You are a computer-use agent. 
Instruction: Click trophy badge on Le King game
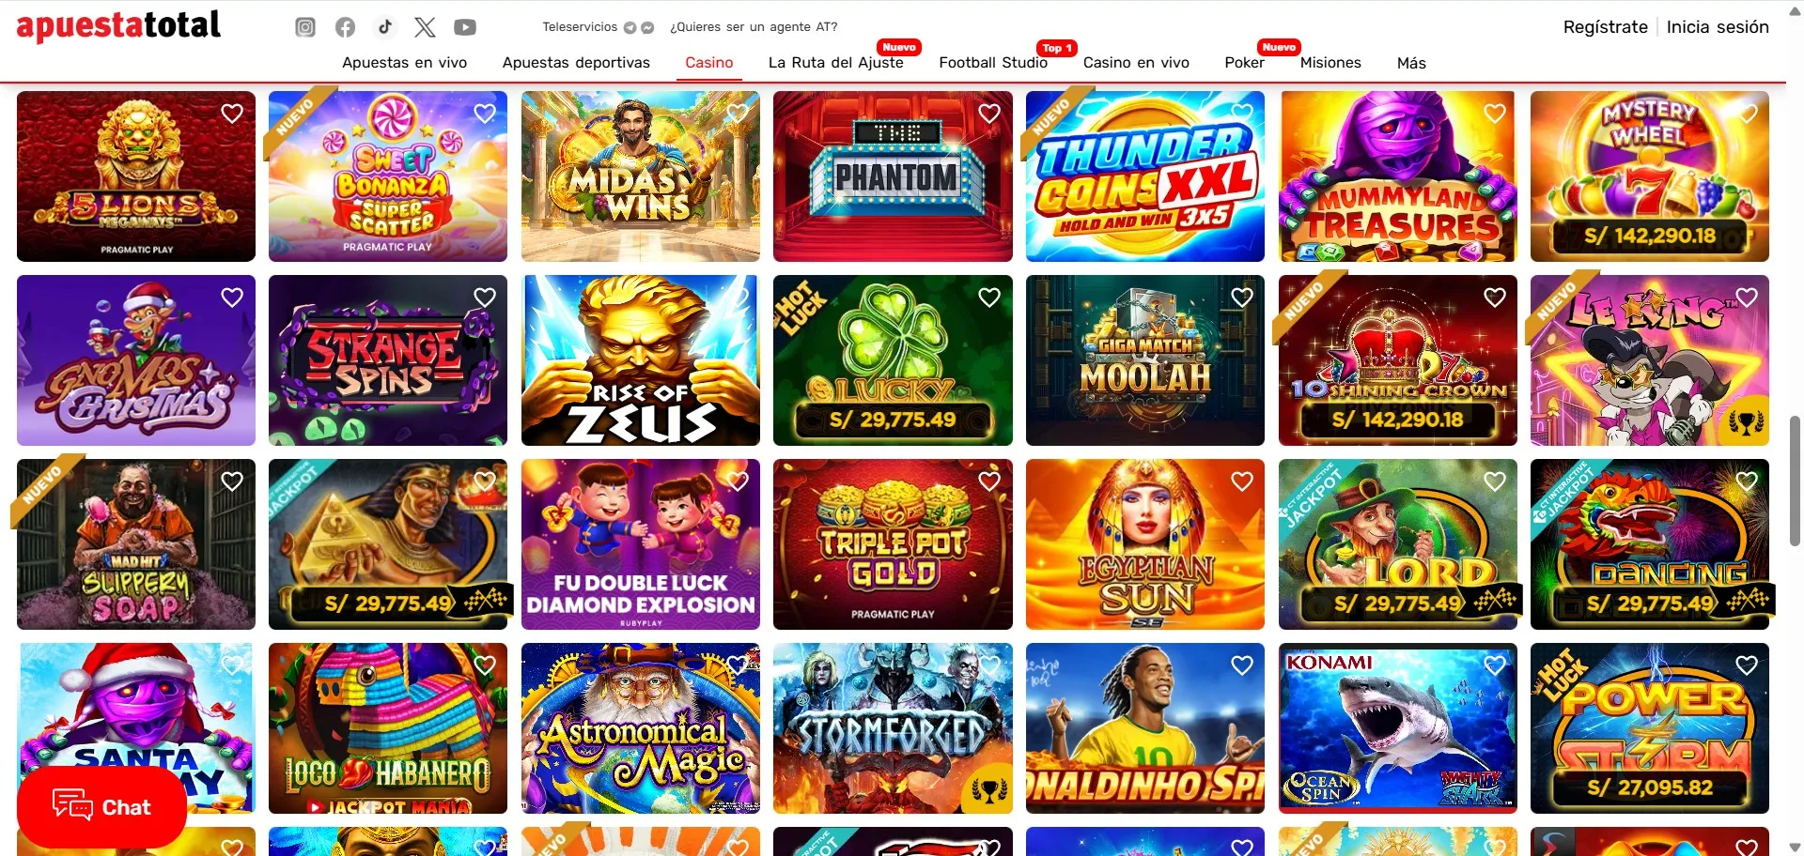[x=1746, y=422]
